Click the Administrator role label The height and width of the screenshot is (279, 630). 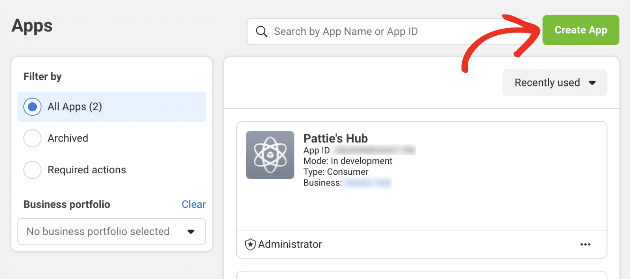tap(290, 244)
